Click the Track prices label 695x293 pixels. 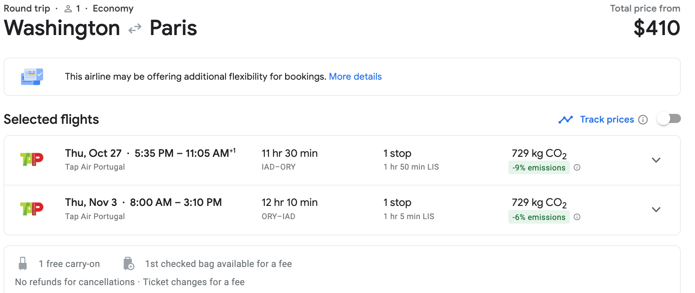[607, 120]
